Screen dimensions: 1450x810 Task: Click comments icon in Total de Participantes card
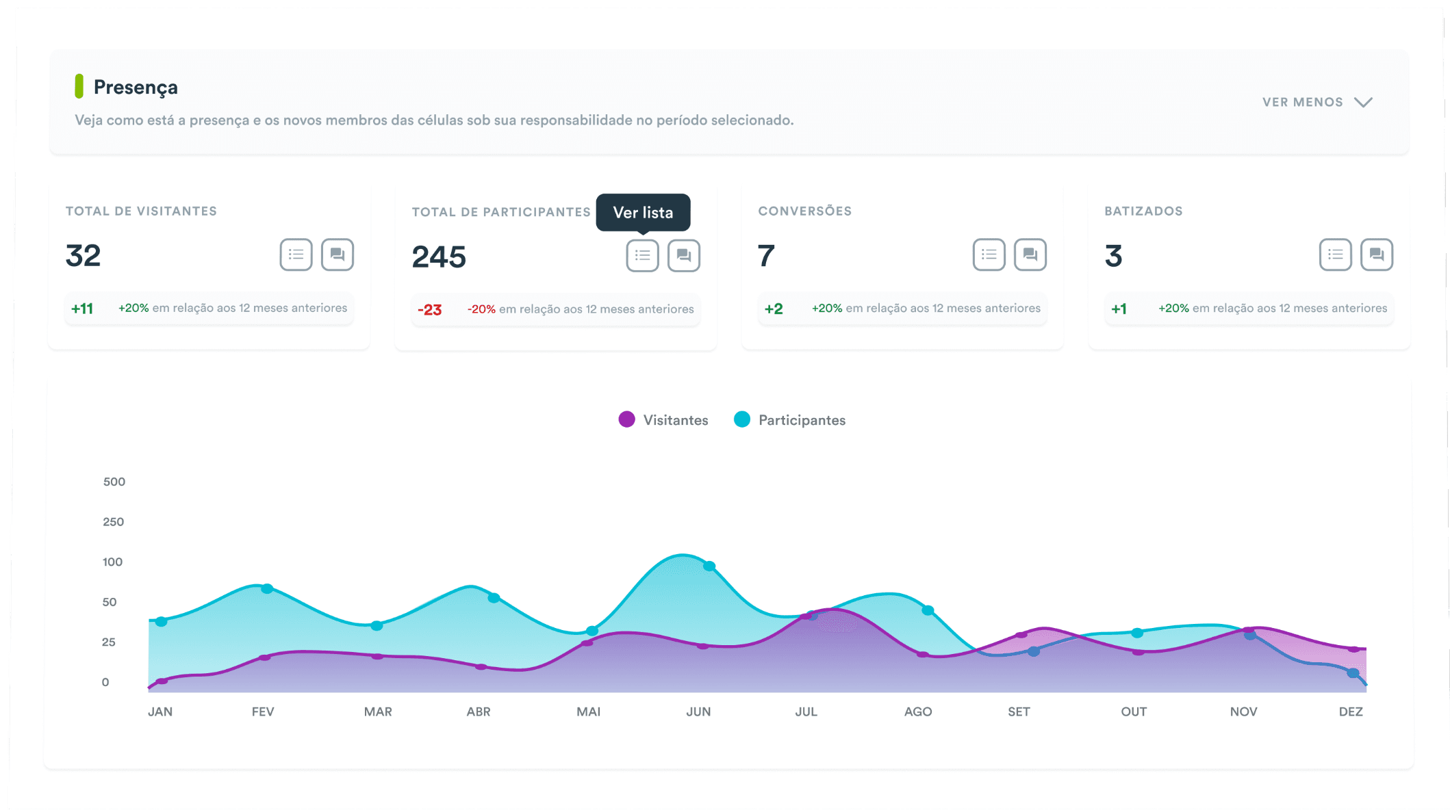click(683, 255)
